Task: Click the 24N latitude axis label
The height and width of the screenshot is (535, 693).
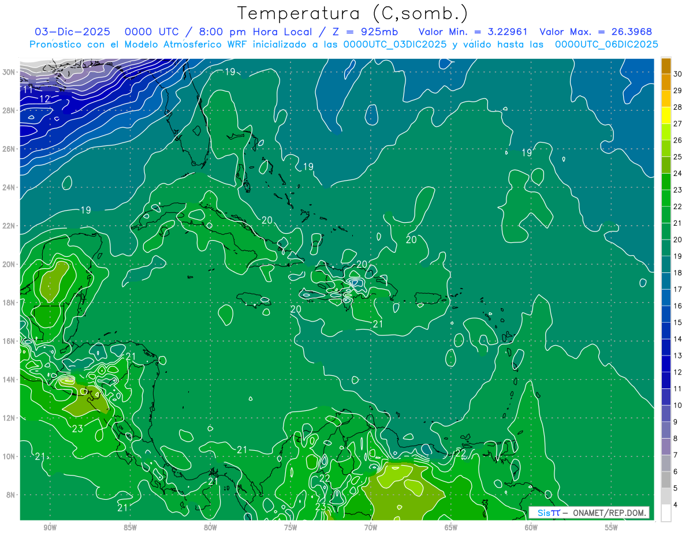Action: click(x=9, y=188)
